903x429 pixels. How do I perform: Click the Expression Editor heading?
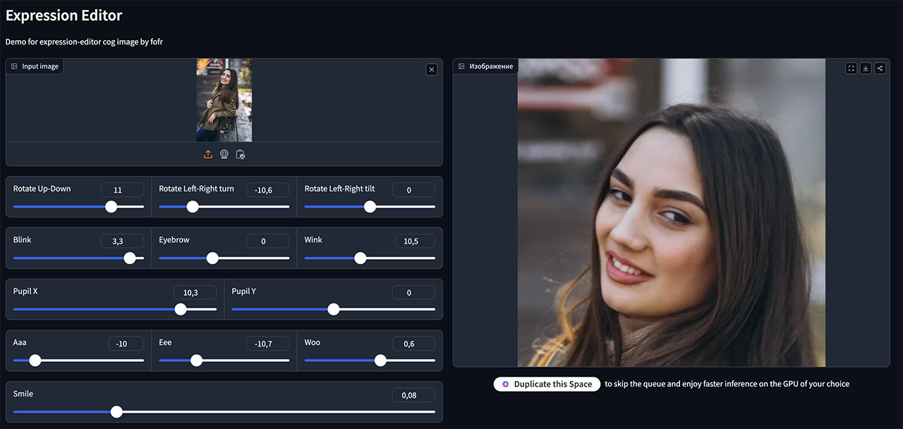click(x=63, y=16)
